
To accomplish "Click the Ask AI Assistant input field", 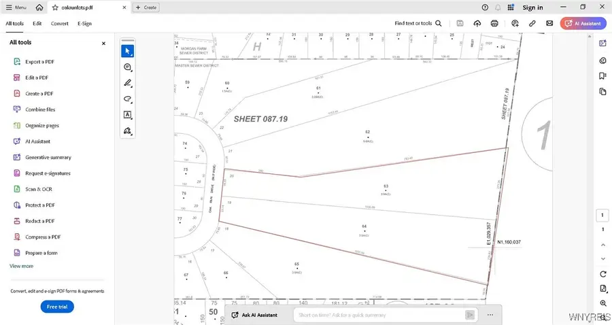I will [377, 315].
